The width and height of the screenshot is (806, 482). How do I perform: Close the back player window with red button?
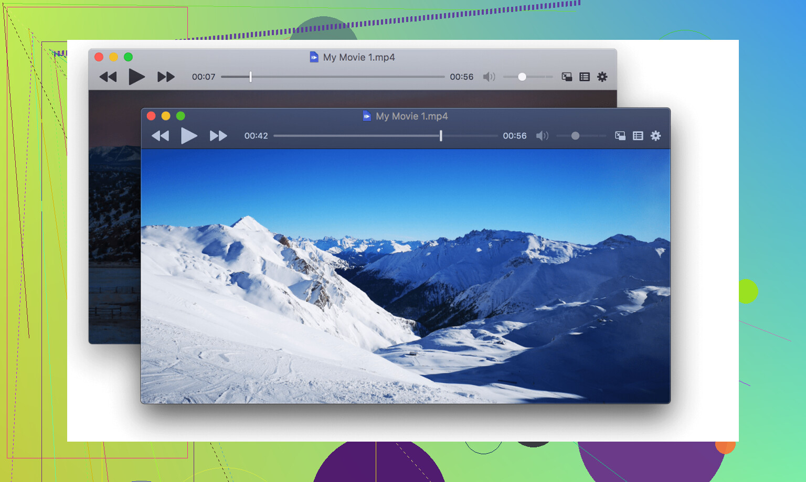tap(99, 57)
